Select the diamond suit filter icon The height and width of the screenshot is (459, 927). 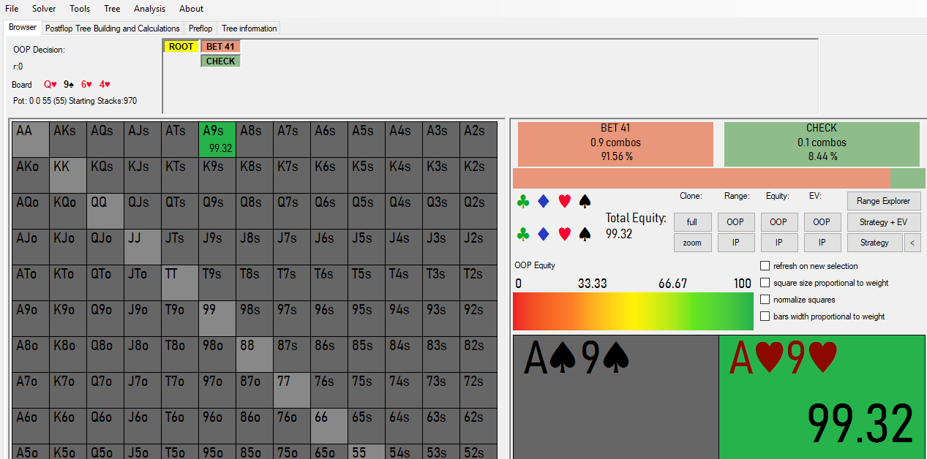[x=544, y=201]
